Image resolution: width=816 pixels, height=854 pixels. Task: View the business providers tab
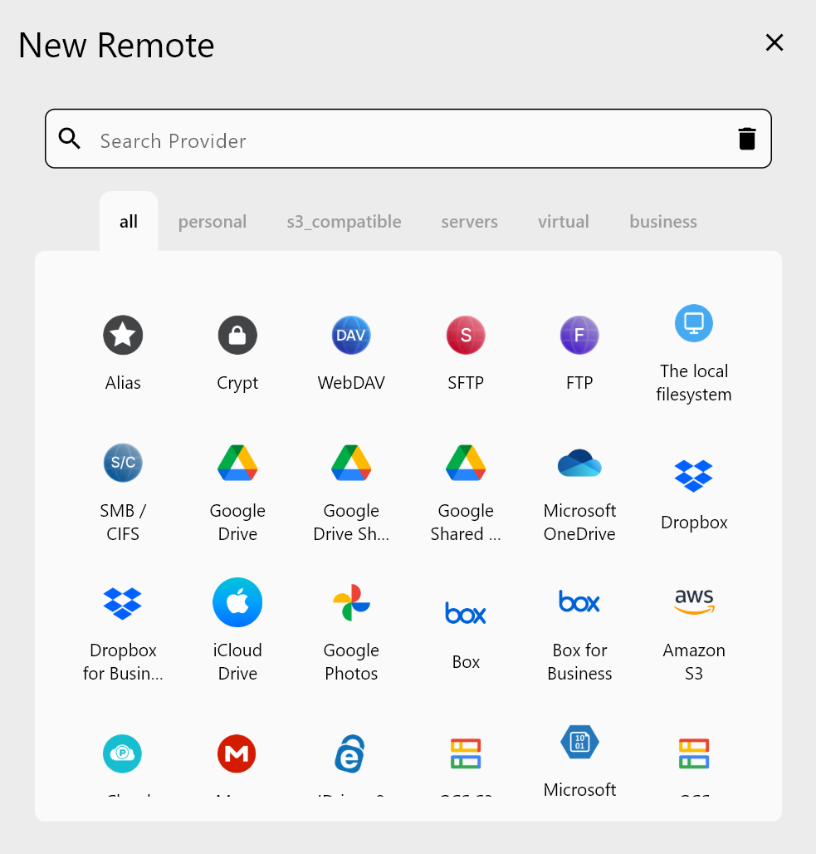[x=662, y=221]
